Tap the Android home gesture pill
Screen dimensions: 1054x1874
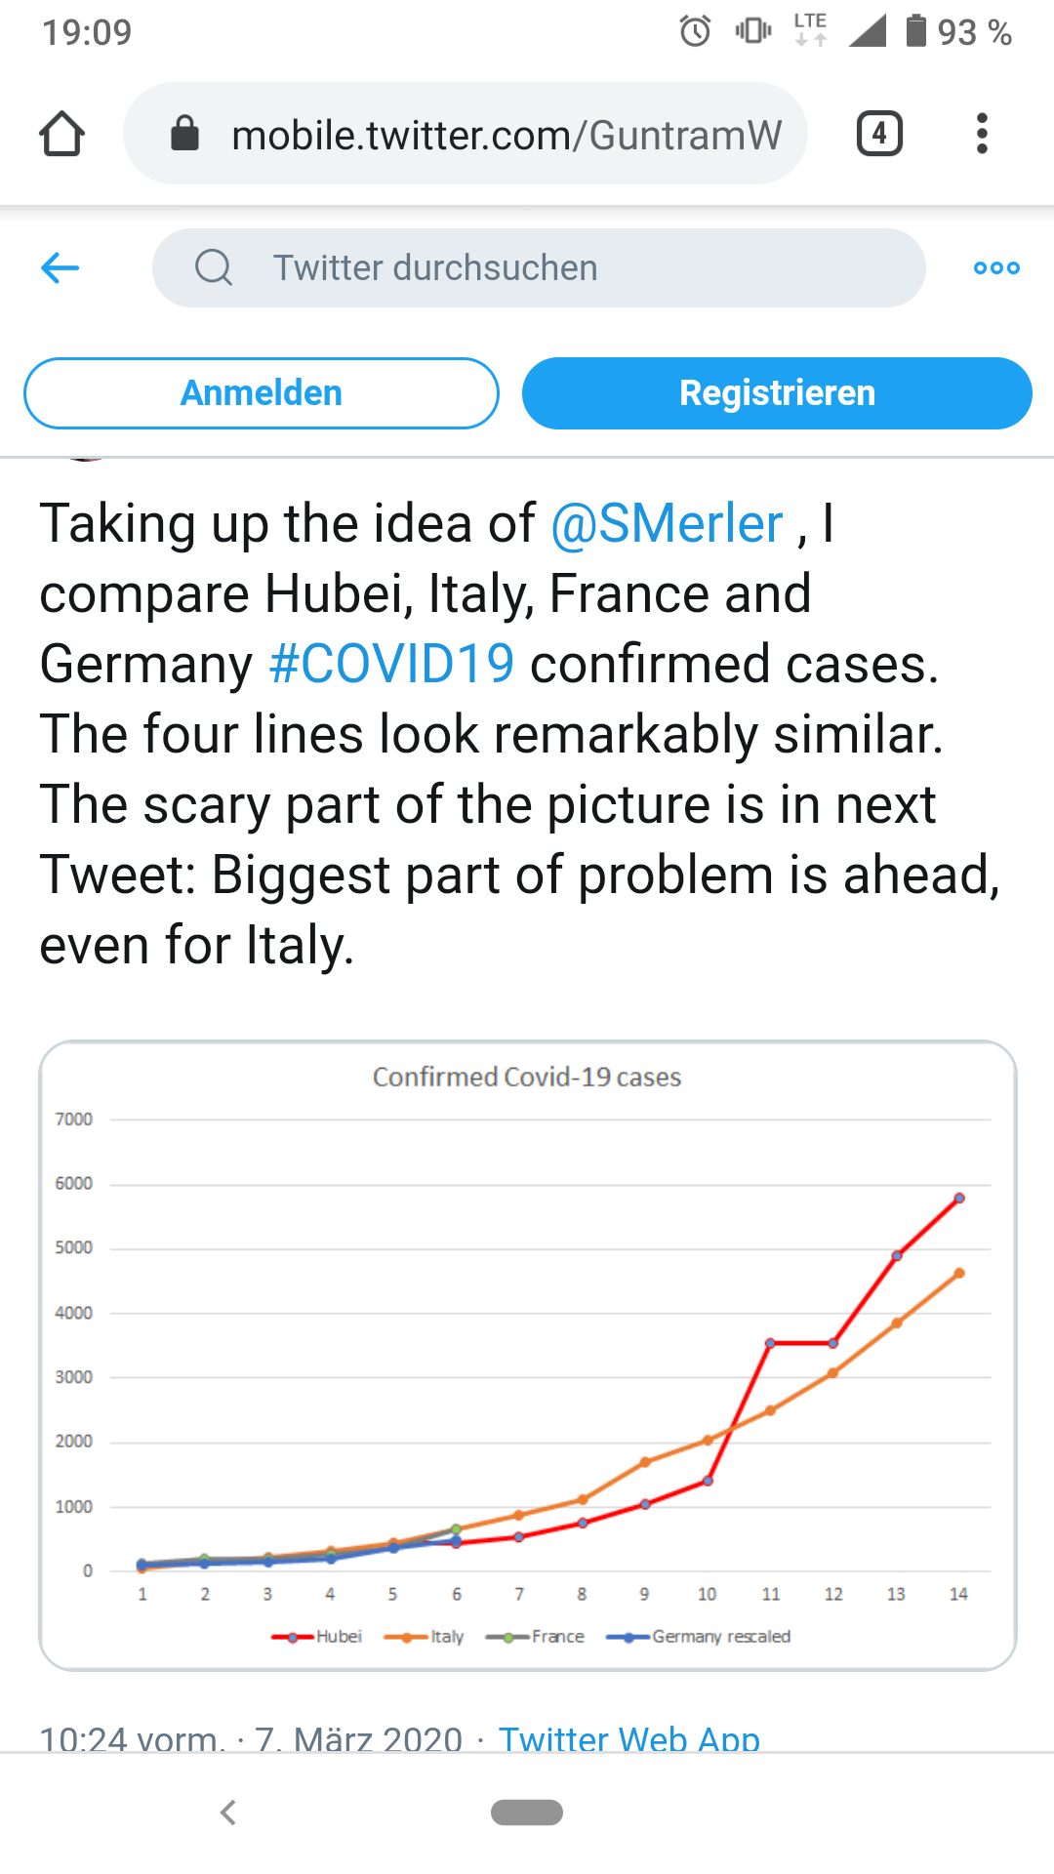[527, 1813]
